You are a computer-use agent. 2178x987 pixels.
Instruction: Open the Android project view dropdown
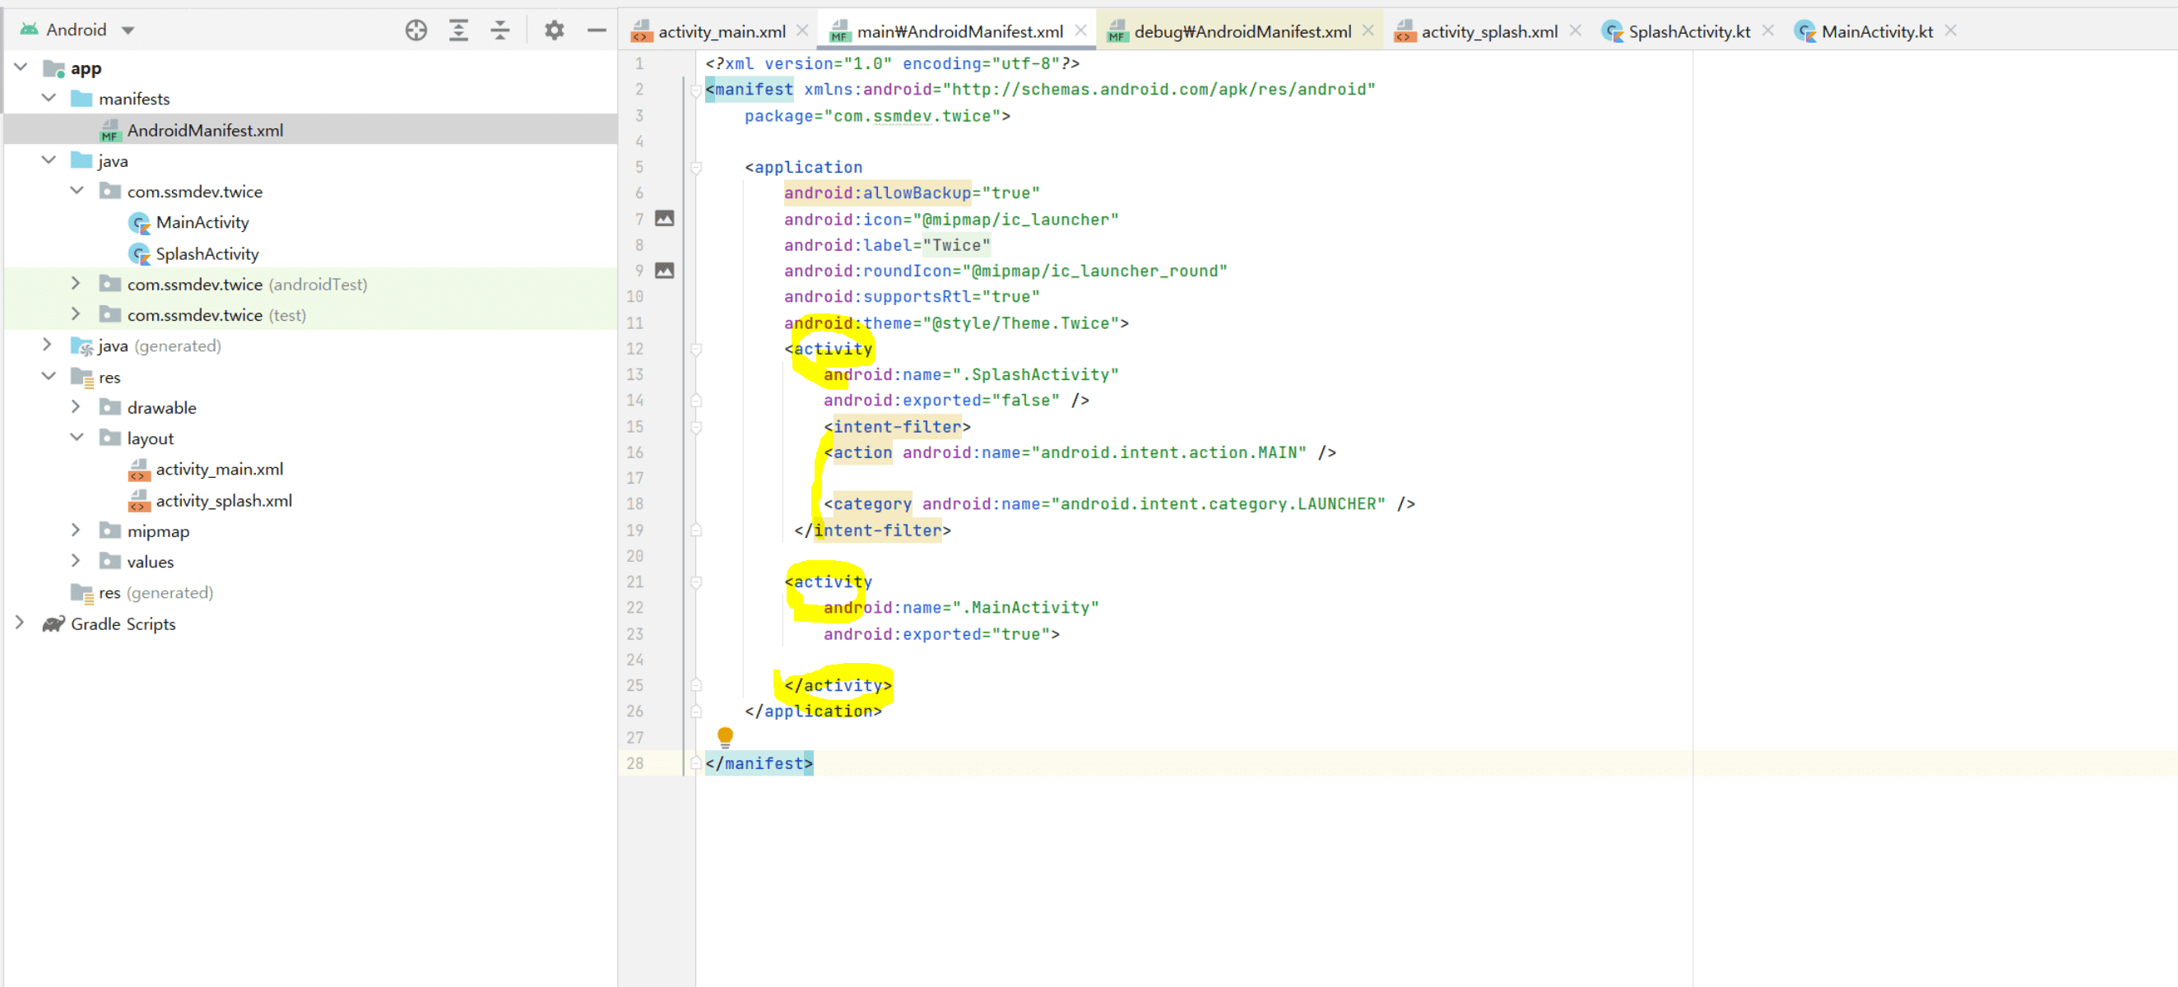click(x=128, y=30)
